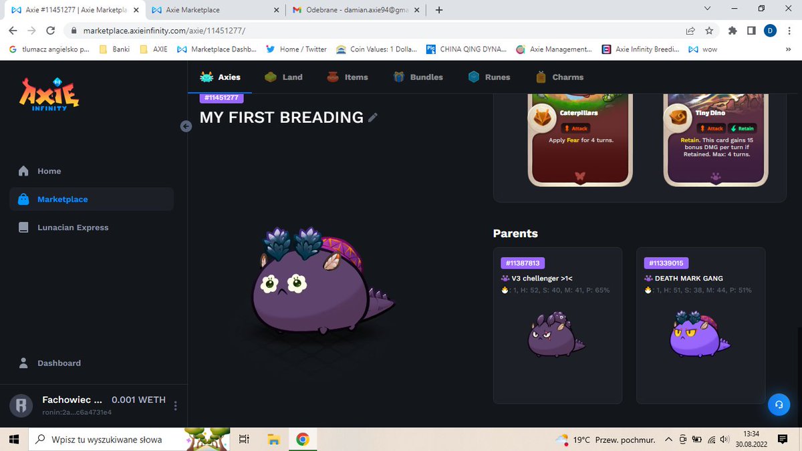Go forward in browser
The height and width of the screenshot is (451, 802).
click(31, 31)
